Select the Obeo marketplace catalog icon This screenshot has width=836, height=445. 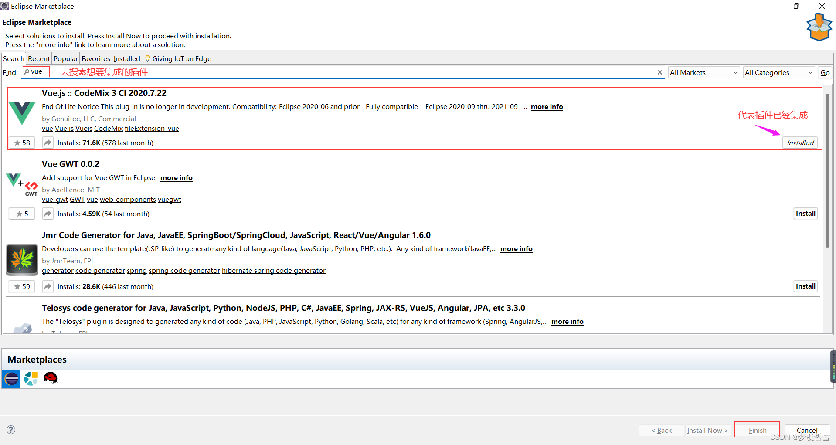click(x=31, y=378)
